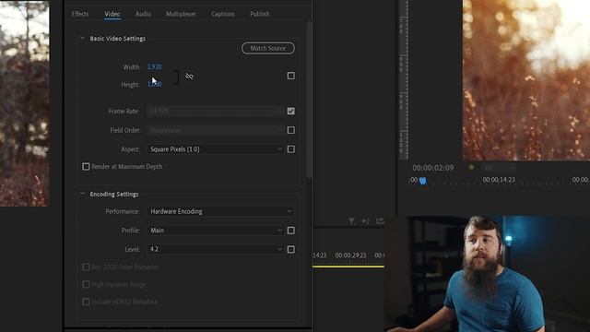Click the 00:00:14:23 marker on preview ruler
Image resolution: width=590 pixels, height=332 pixels.
click(499, 180)
